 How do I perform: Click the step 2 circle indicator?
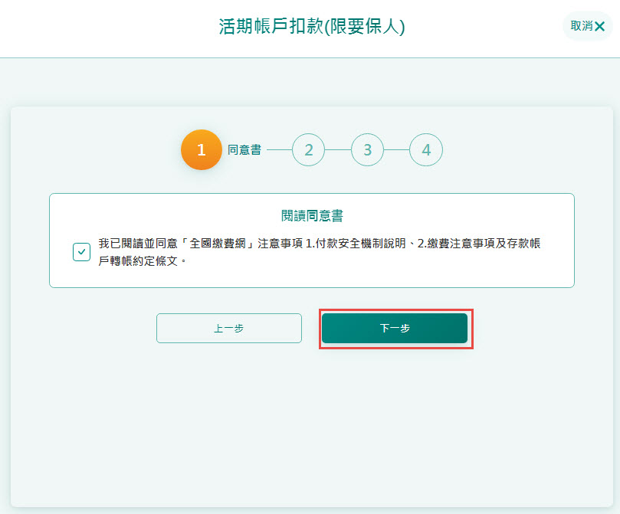point(308,149)
